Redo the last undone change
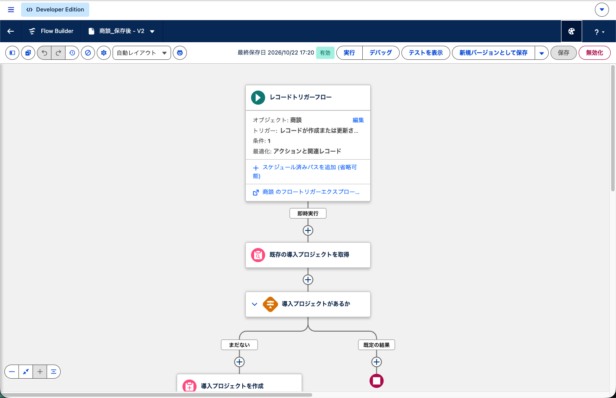 click(x=58, y=53)
